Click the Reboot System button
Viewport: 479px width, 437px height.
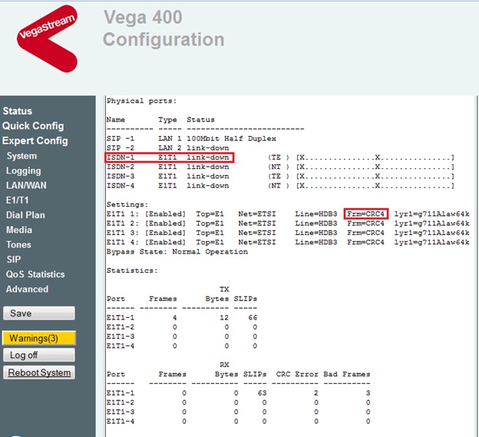pyautogui.click(x=39, y=372)
